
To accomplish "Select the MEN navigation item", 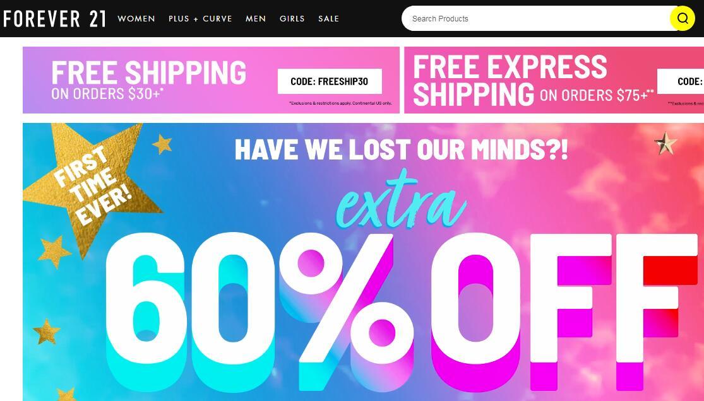I will tap(256, 19).
